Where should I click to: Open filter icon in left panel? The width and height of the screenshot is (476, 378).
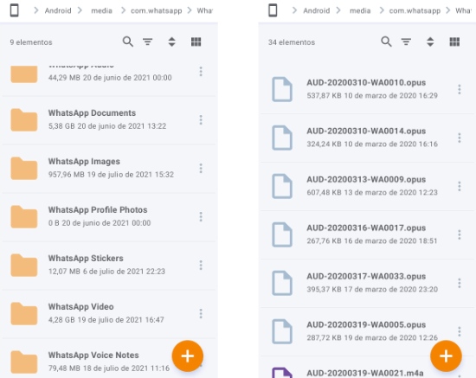148,42
